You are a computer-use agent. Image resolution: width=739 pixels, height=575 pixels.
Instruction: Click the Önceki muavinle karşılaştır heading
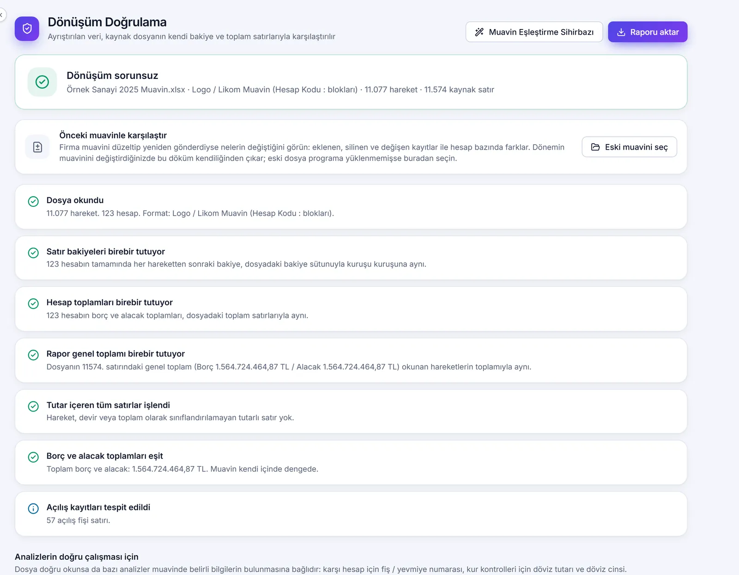click(113, 135)
